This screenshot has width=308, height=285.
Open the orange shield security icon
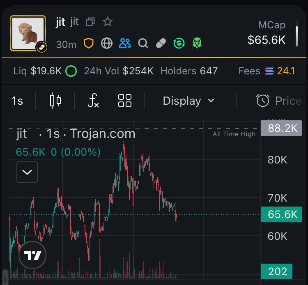click(x=89, y=43)
